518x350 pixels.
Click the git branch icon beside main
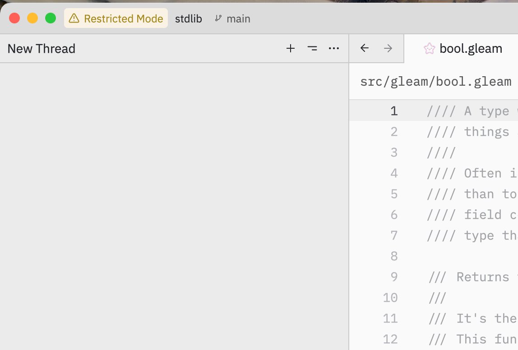point(218,18)
